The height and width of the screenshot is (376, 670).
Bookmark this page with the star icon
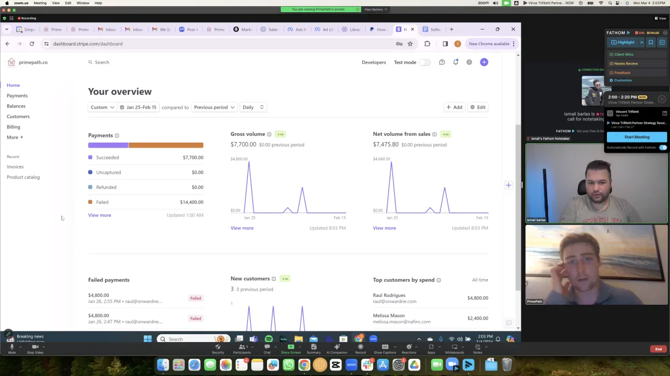point(410,44)
